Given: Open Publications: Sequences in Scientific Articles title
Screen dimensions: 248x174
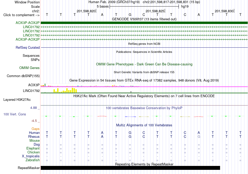Looking at the screenshot, I should [144, 52].
